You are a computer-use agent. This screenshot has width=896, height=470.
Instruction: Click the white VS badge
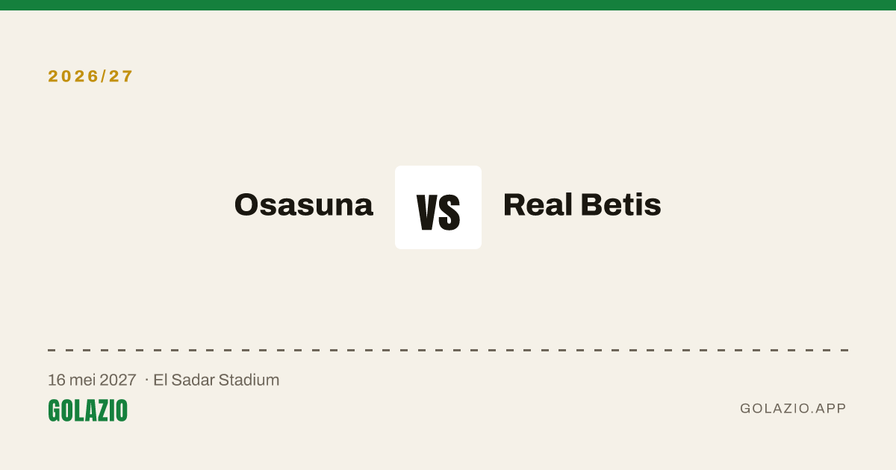[x=438, y=207]
